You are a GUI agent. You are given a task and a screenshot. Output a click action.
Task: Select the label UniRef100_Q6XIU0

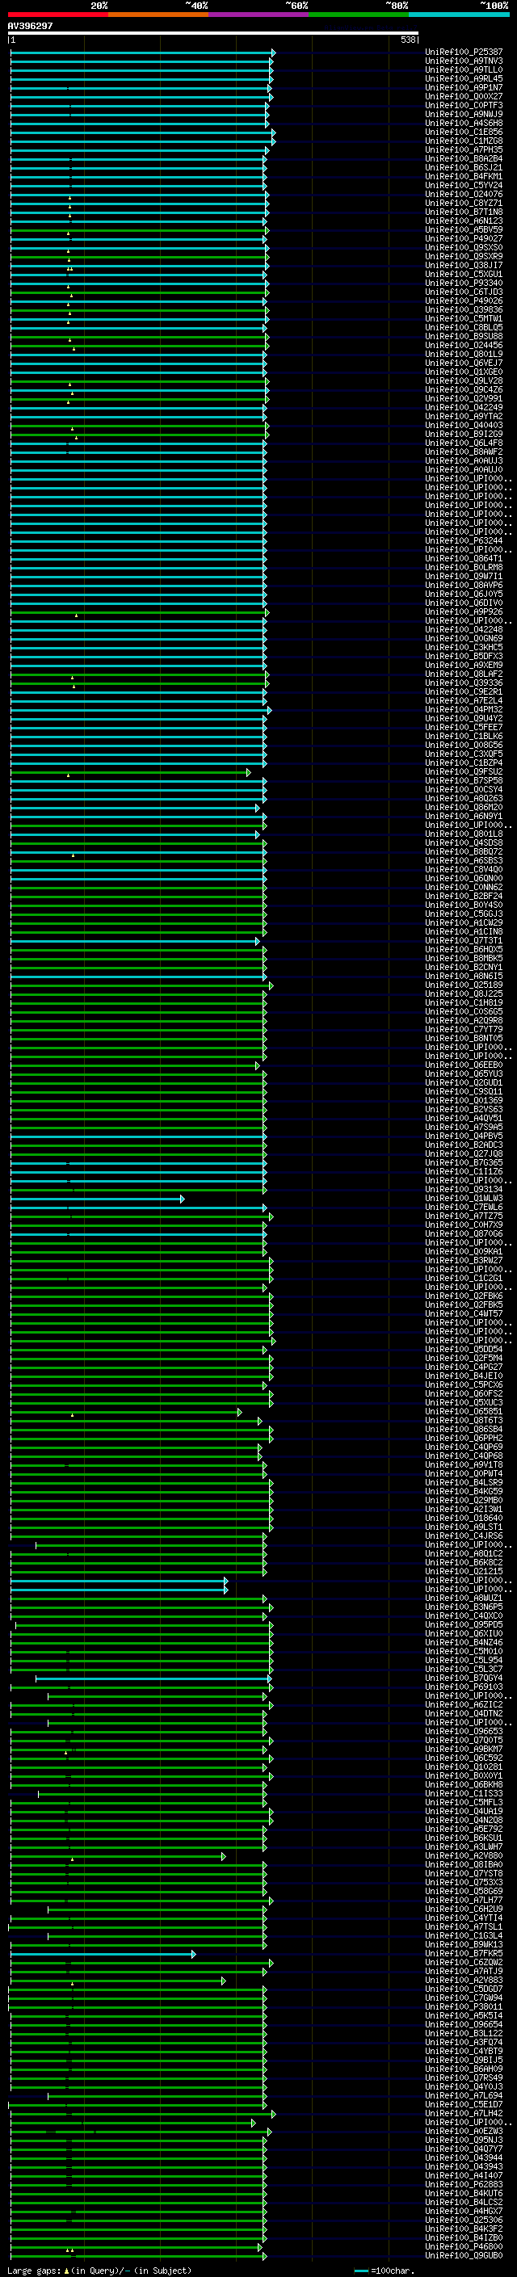(463, 1633)
